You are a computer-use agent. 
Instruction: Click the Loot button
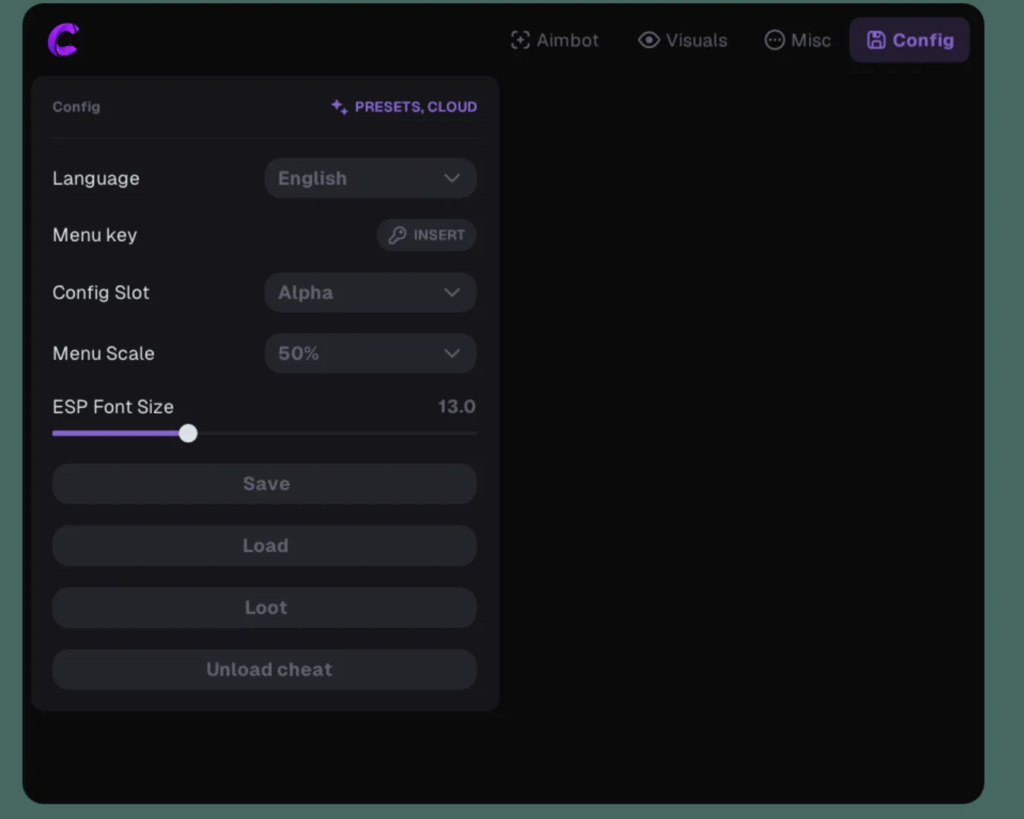264,607
